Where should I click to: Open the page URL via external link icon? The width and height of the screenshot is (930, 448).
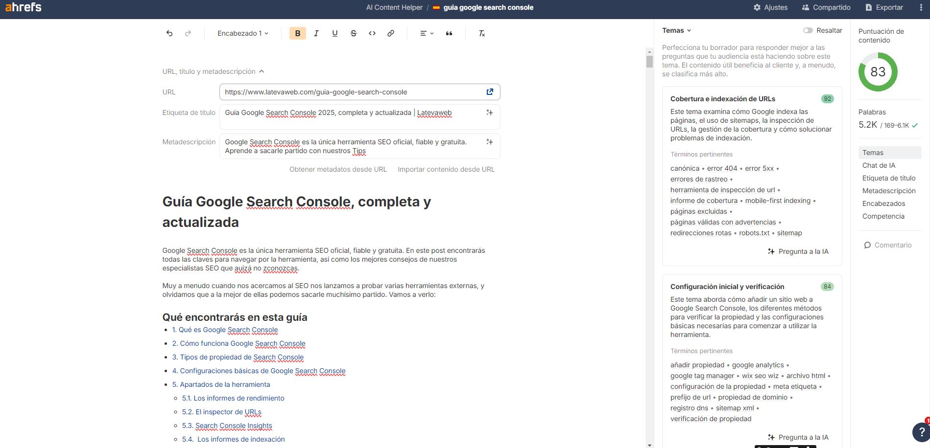click(x=490, y=91)
